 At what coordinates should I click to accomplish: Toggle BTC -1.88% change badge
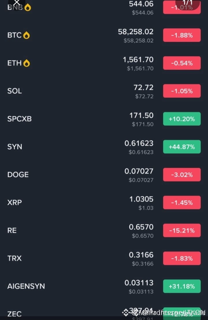click(182, 35)
